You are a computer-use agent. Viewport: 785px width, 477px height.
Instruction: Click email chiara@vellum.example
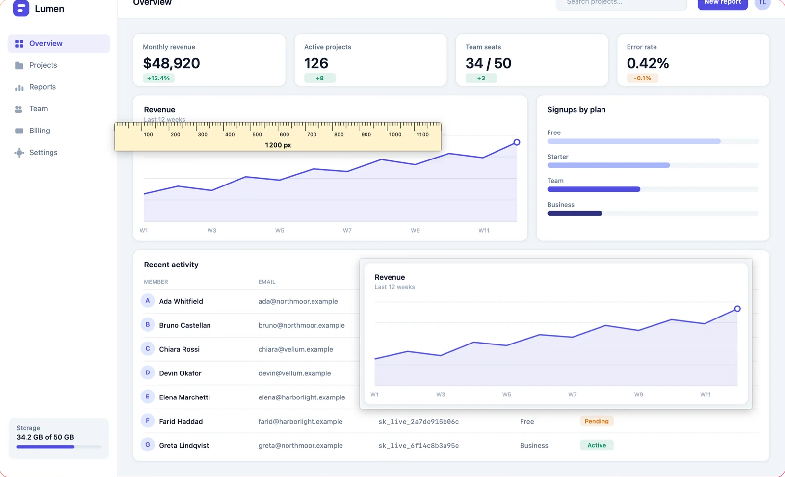(296, 349)
